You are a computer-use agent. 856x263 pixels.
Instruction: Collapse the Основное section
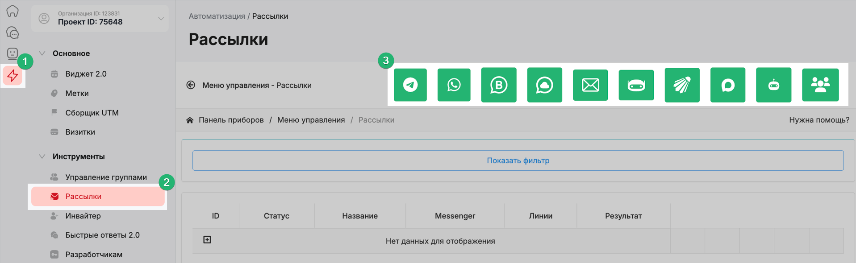[42, 53]
